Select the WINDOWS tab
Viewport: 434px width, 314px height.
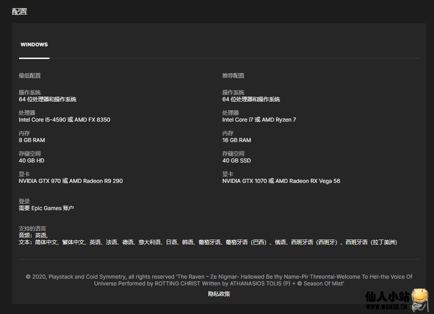click(x=34, y=44)
